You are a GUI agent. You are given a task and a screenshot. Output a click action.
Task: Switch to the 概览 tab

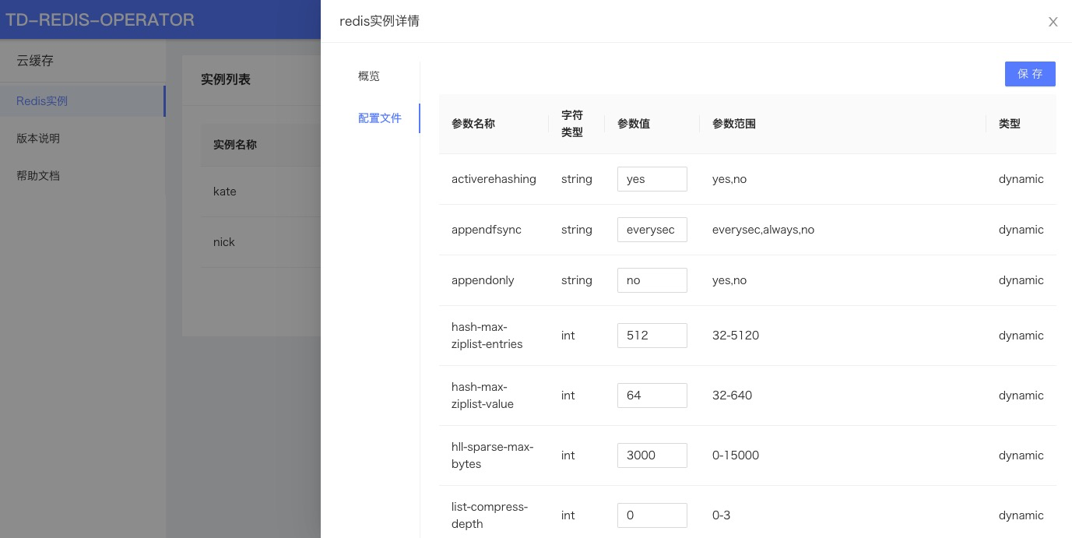[369, 76]
